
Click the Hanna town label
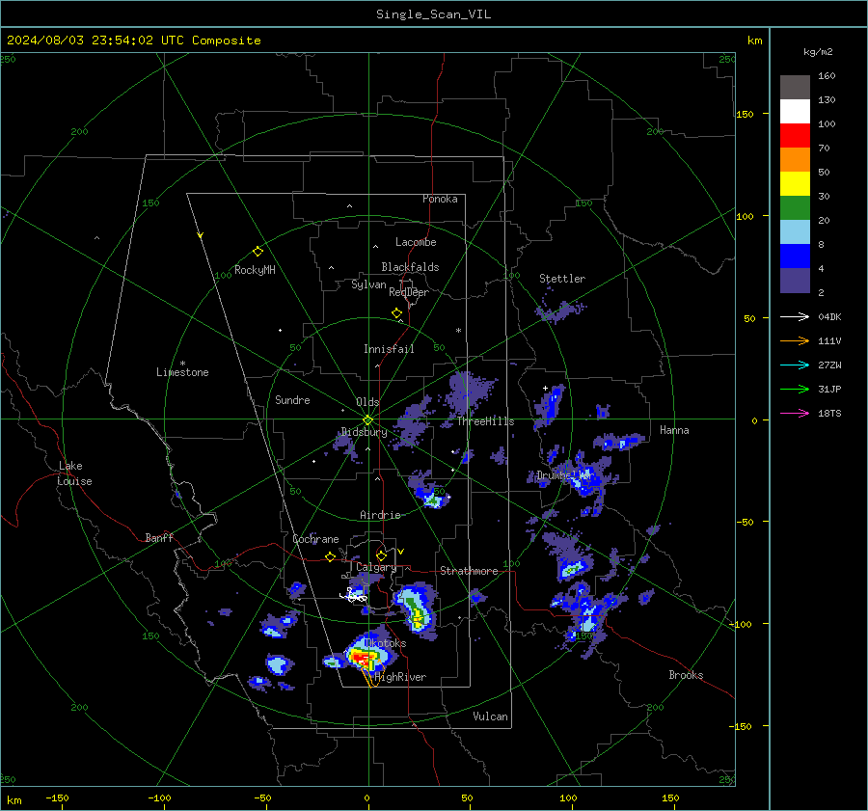(674, 430)
